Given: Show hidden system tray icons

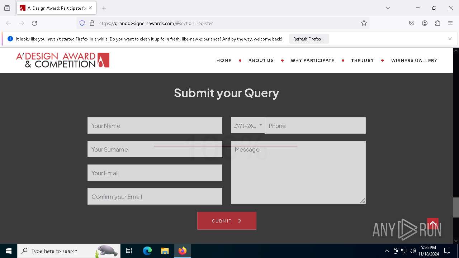Looking at the screenshot, I should pyautogui.click(x=387, y=251).
